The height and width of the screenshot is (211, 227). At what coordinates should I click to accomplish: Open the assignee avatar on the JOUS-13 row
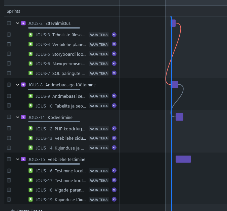point(114,138)
